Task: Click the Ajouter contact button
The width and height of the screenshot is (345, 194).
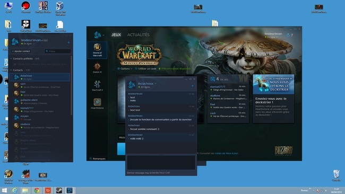Action: coord(21,51)
